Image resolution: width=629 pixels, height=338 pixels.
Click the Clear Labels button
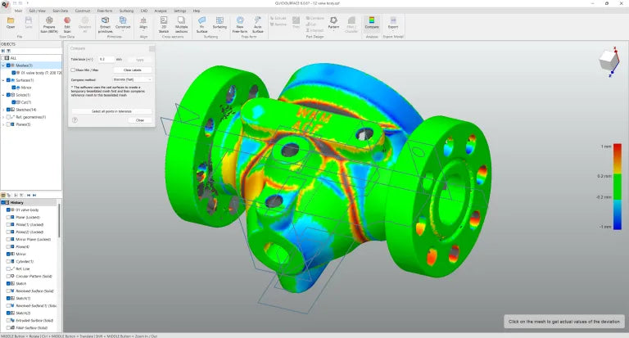(133, 70)
